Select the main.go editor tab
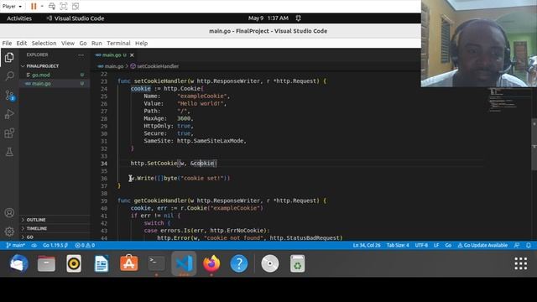This screenshot has height=302, width=537. coord(114,55)
